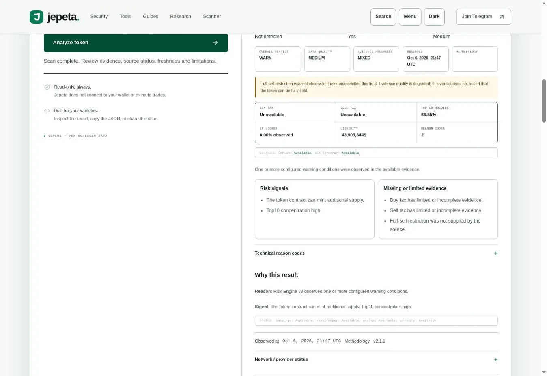Click the Analyze token button
Image resolution: width=547 pixels, height=376 pixels.
[136, 43]
